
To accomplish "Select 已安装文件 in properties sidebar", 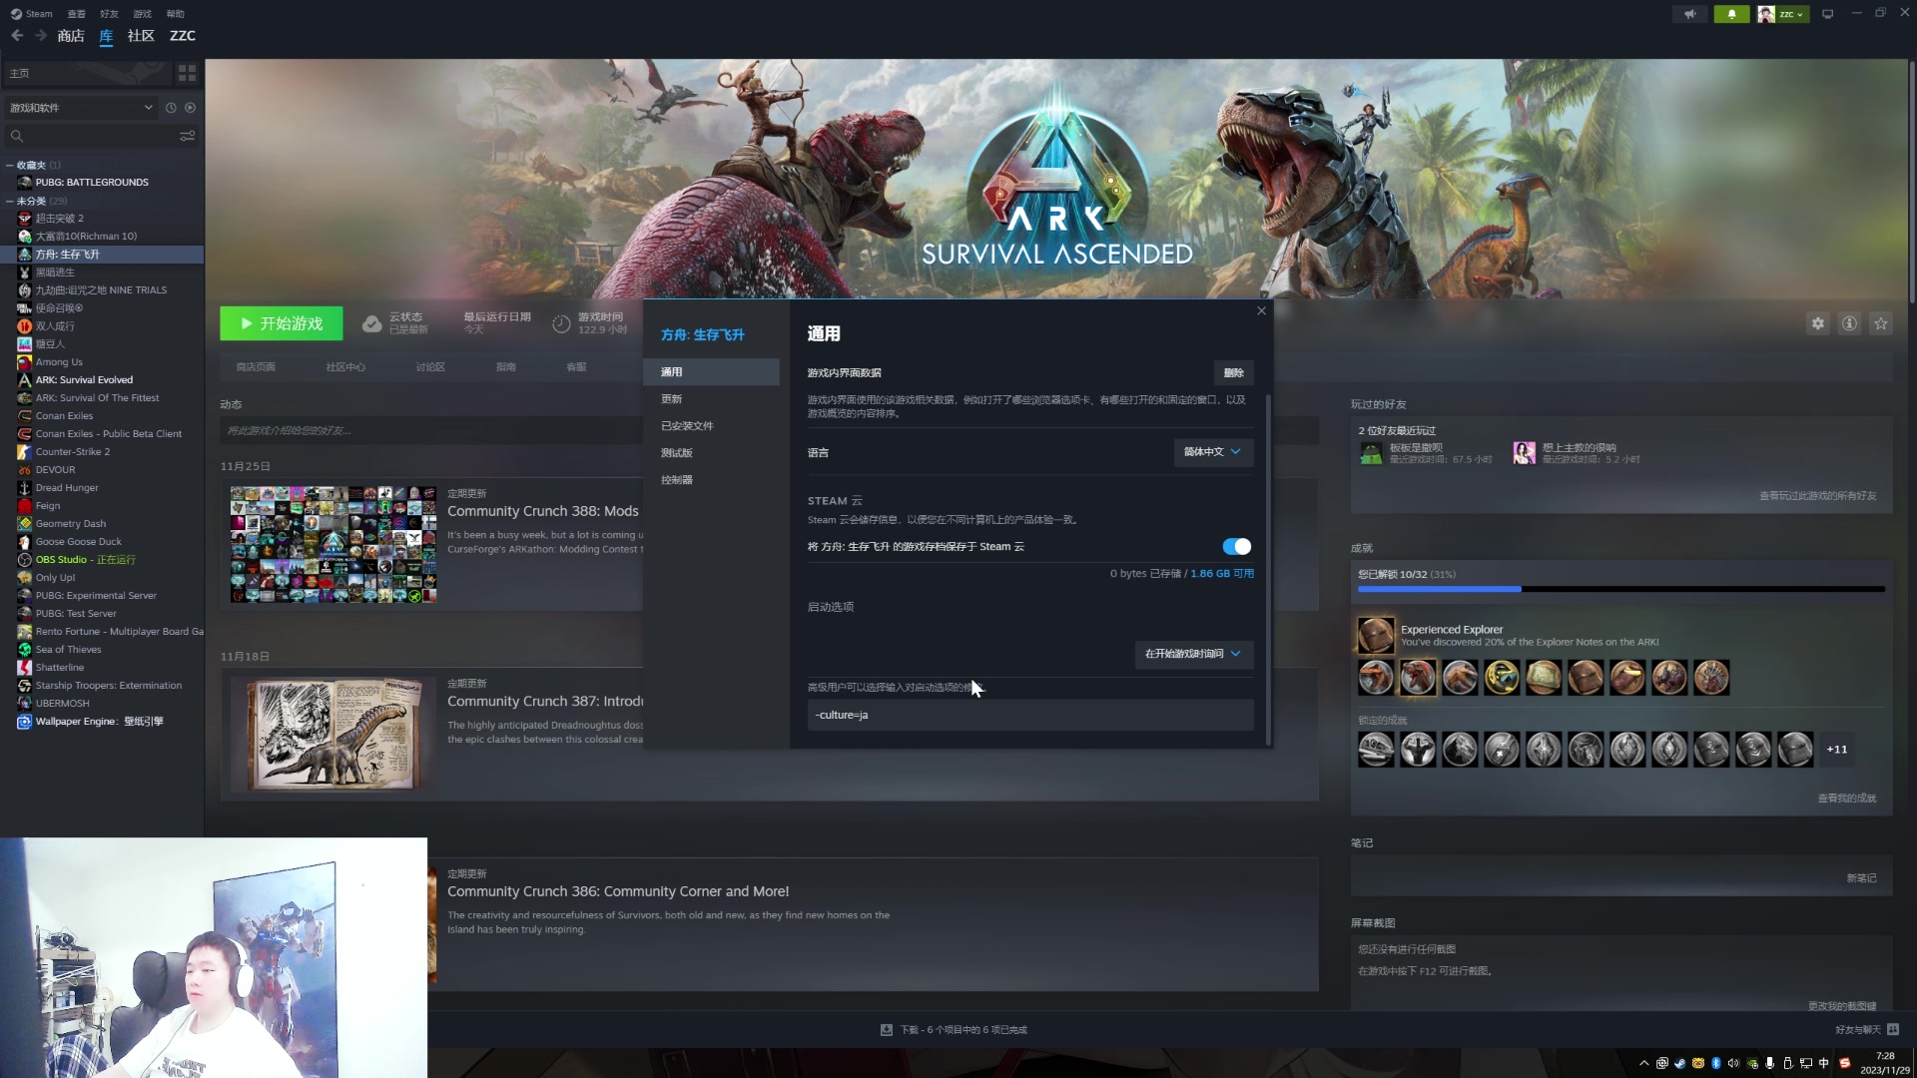I will (x=712, y=426).
